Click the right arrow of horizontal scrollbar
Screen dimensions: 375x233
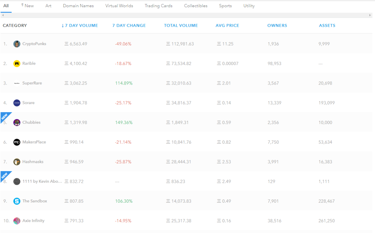[370, 15]
